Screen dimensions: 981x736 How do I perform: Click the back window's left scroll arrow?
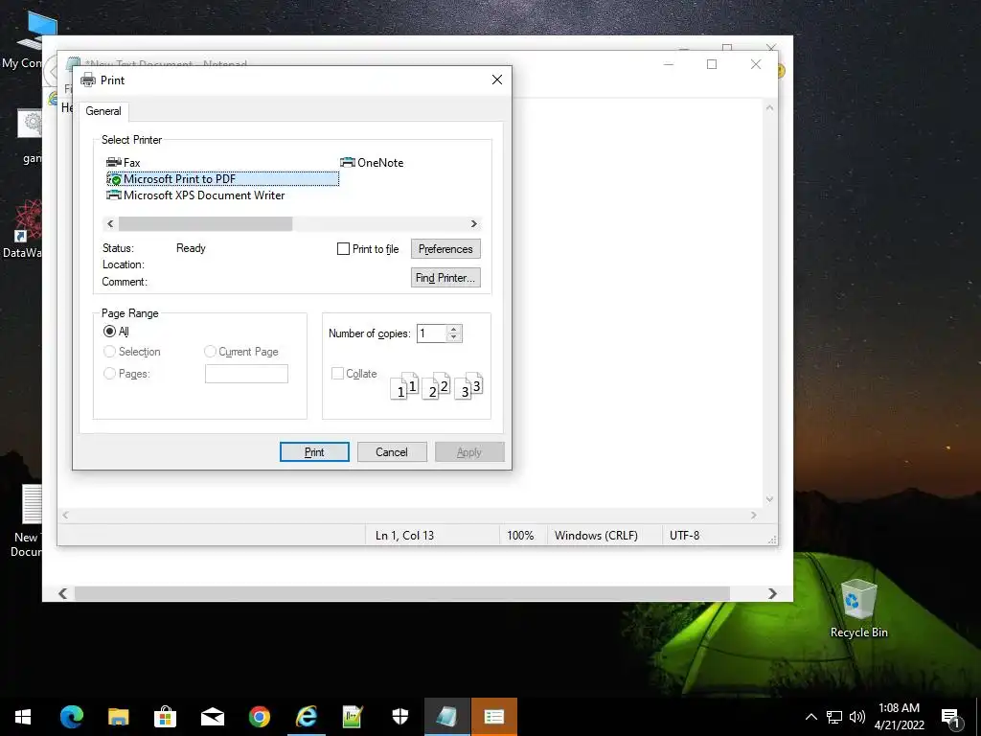pyautogui.click(x=62, y=593)
